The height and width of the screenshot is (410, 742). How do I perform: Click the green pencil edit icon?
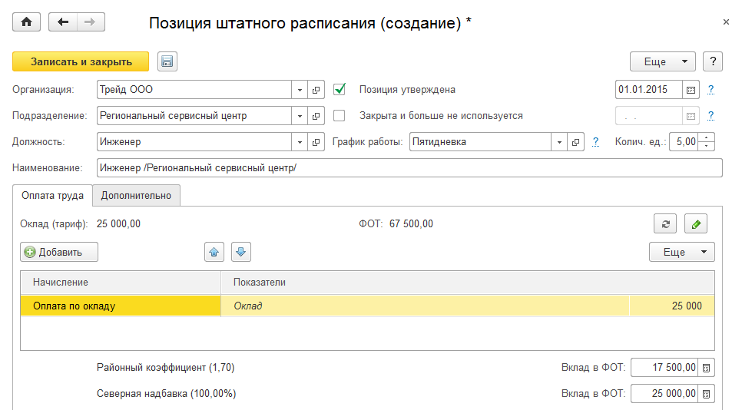pyautogui.click(x=696, y=224)
